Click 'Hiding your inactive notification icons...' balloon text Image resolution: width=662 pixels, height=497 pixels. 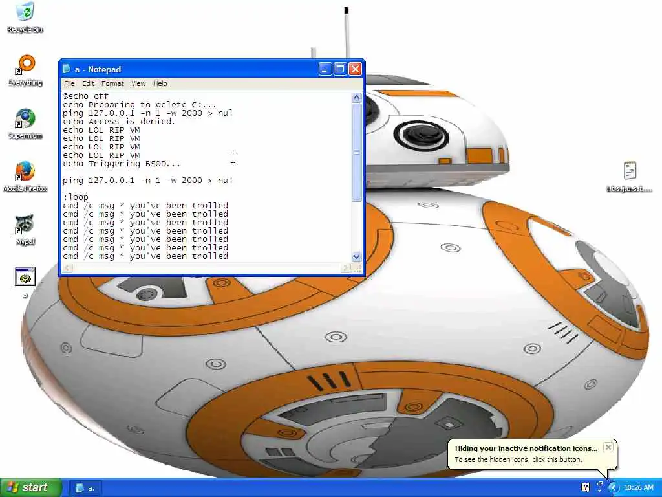tap(526, 448)
